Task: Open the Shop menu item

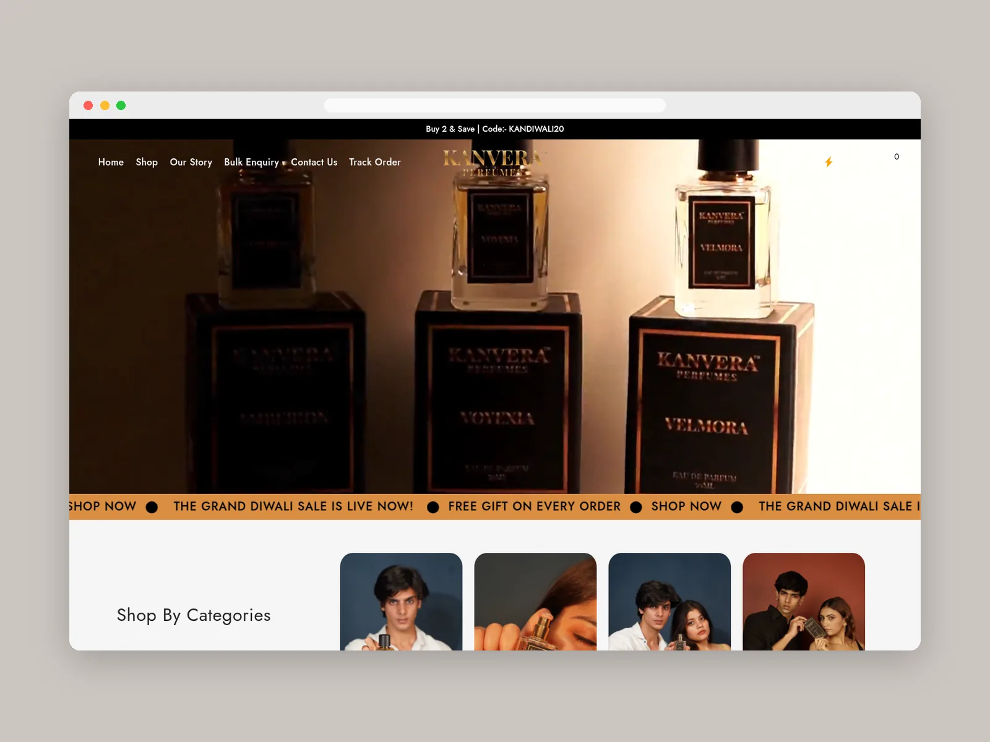Action: [x=147, y=162]
